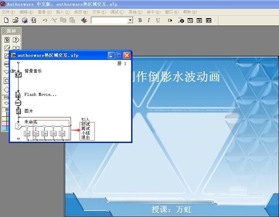Run the piece with the Restart icon
Viewport: 279px width, 217px height.
pos(170,21)
